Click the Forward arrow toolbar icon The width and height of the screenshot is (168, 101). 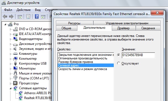(11, 16)
